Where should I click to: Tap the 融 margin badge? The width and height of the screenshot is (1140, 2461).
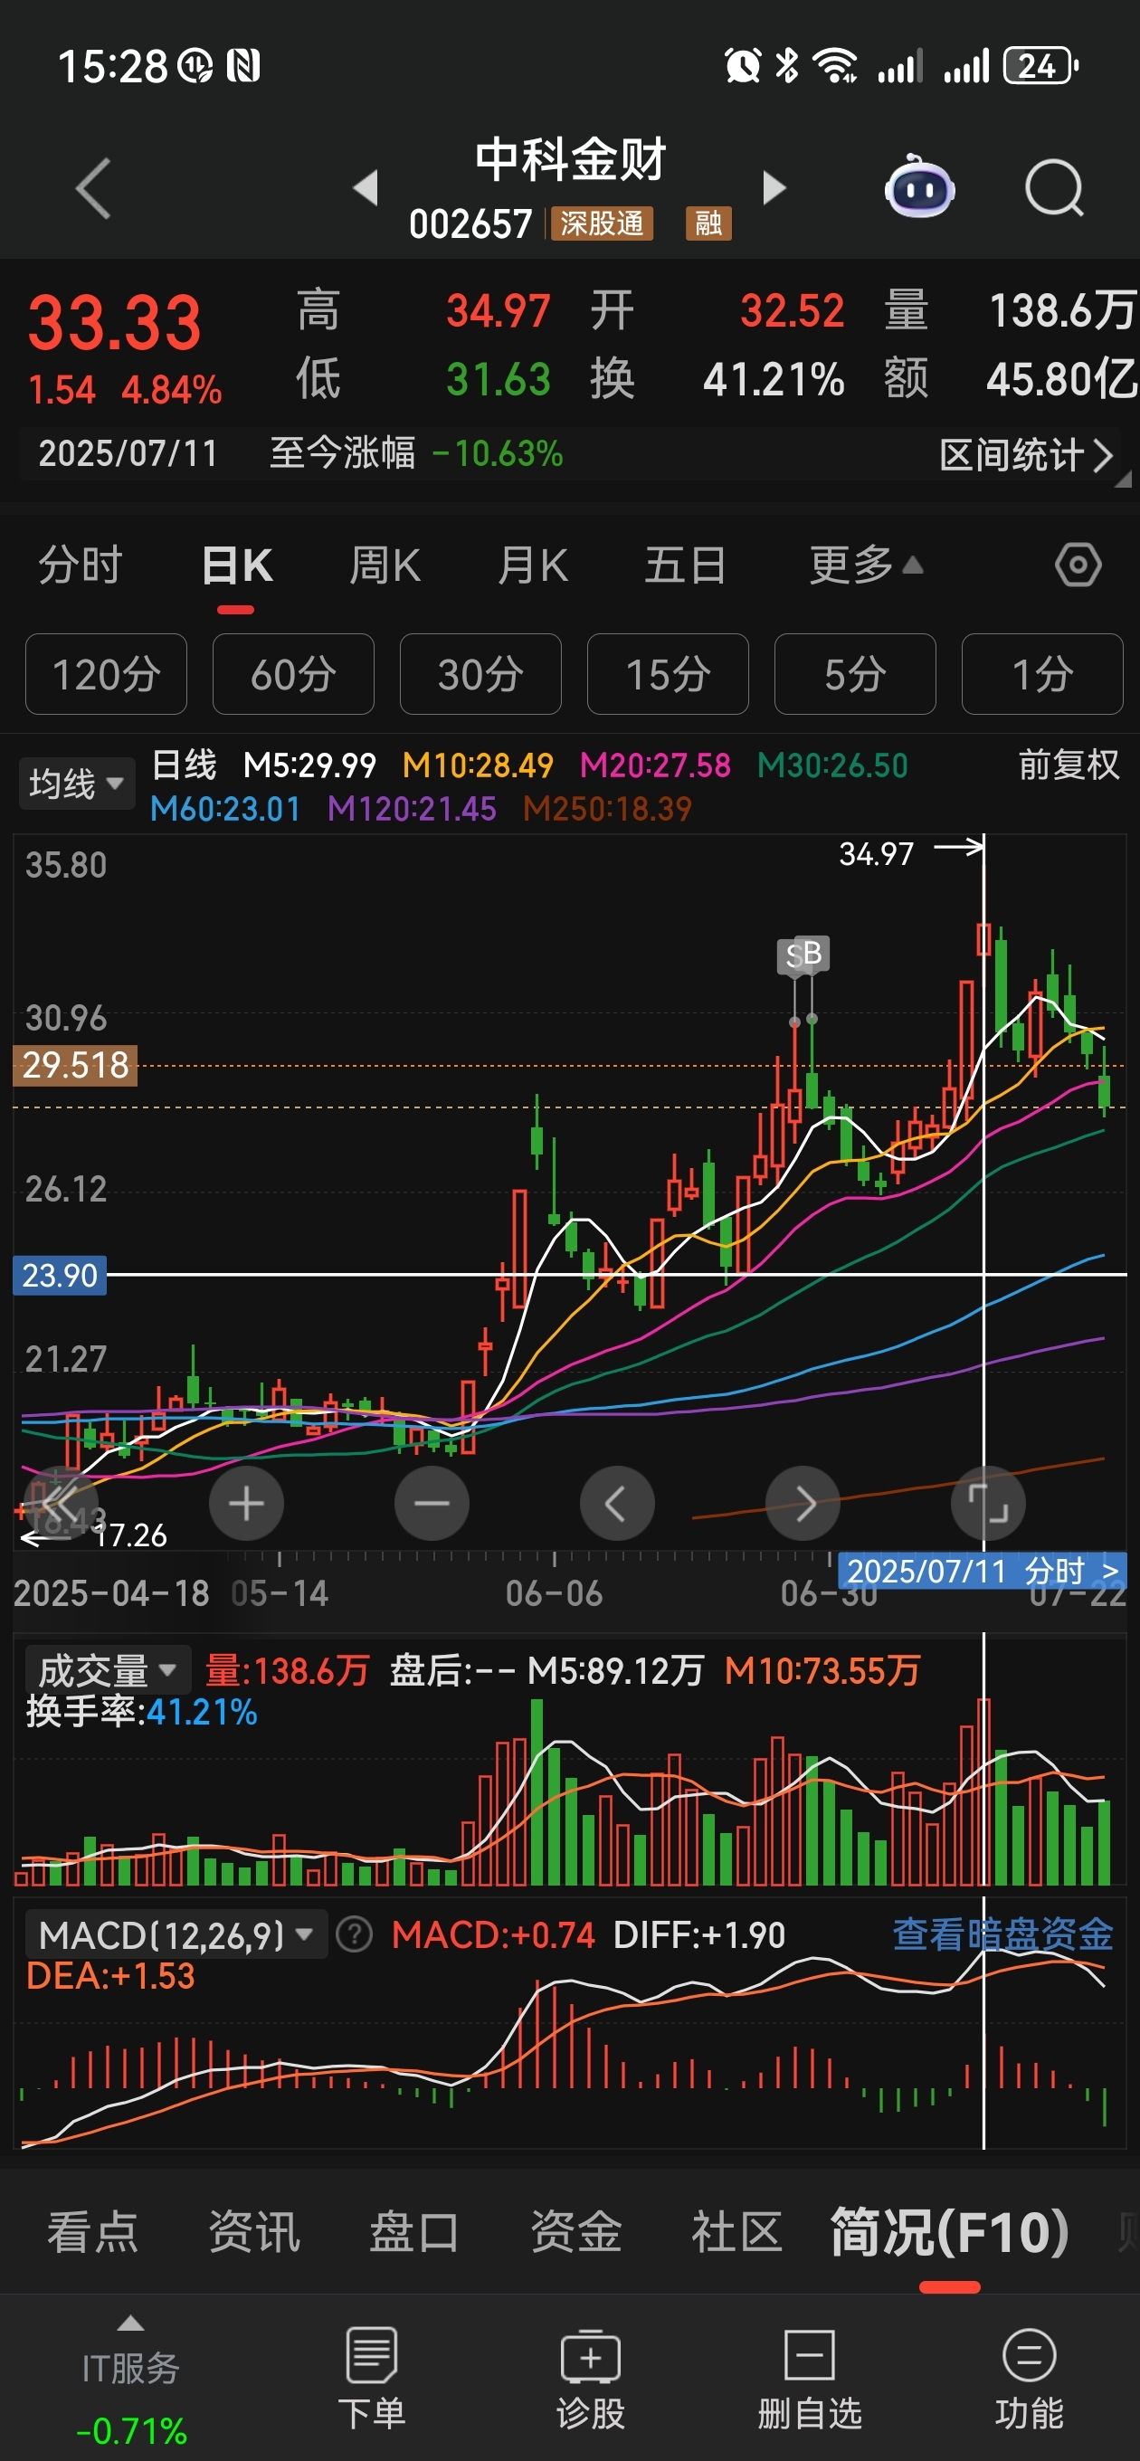[708, 223]
